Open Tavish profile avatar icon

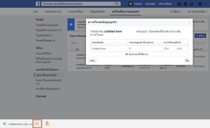click(130, 4)
